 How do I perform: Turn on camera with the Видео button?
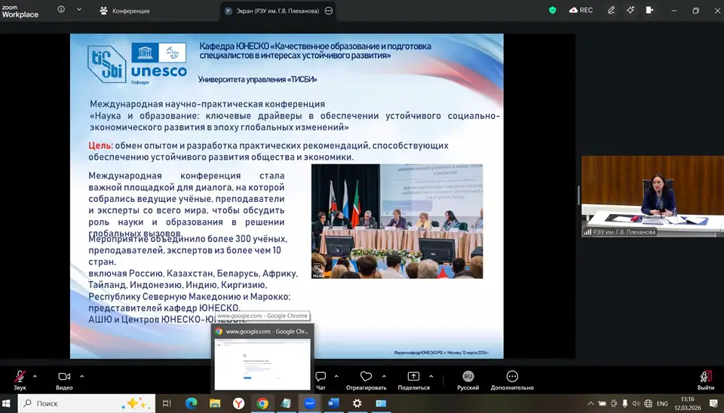click(x=64, y=378)
